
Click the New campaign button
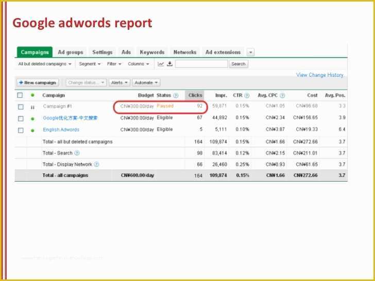point(38,83)
